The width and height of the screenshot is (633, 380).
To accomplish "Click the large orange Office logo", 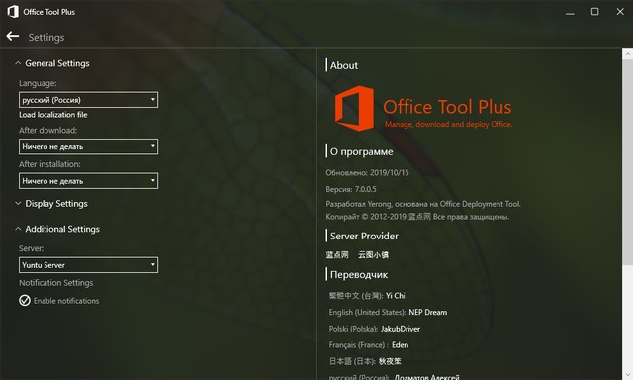I will pyautogui.click(x=354, y=108).
